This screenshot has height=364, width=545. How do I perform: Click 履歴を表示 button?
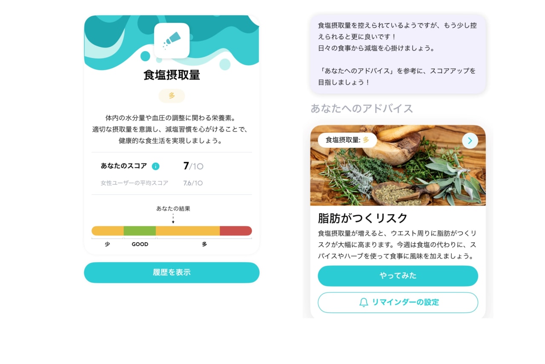pyautogui.click(x=172, y=272)
